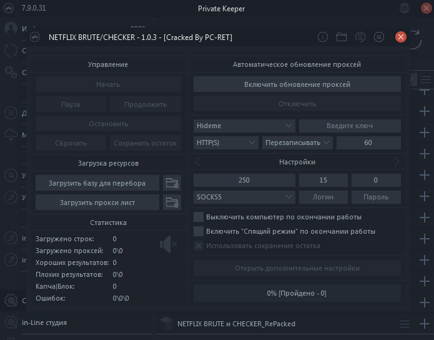Open the gears settings icon in sidebar

pyautogui.click(x=11, y=72)
